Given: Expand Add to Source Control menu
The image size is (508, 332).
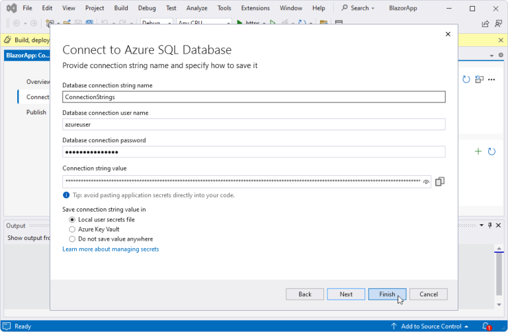Looking at the screenshot, I should pyautogui.click(x=466, y=327).
